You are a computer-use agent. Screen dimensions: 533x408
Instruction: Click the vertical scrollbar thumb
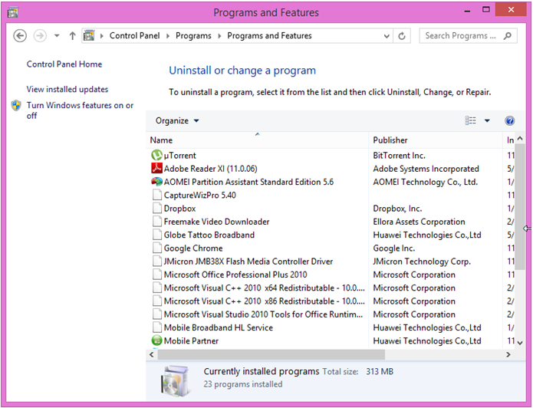520,206
